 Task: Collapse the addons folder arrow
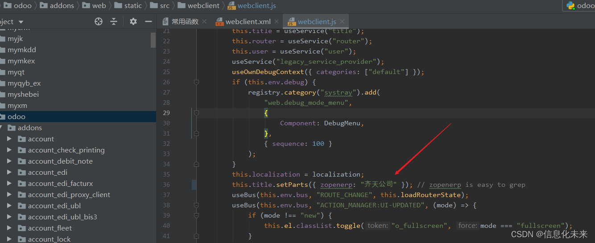coord(0,128)
